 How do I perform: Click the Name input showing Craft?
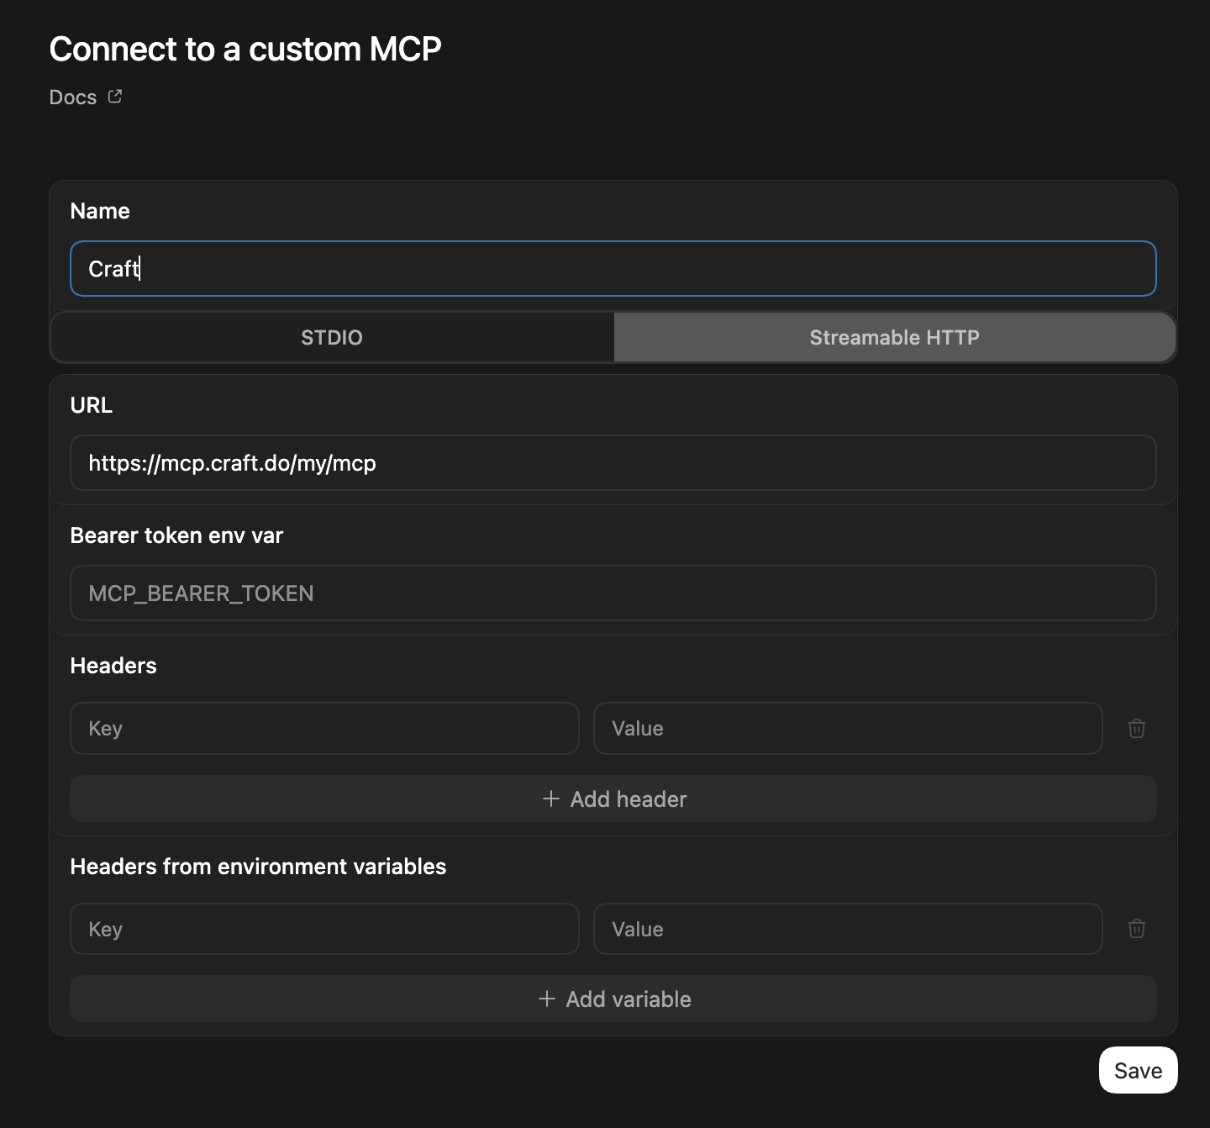point(613,268)
